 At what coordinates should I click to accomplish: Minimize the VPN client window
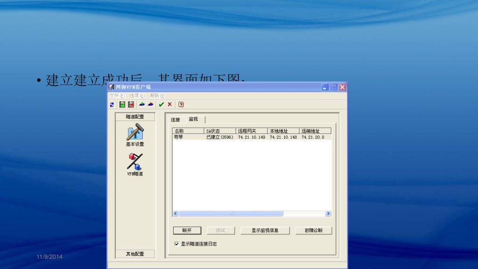tap(325, 87)
